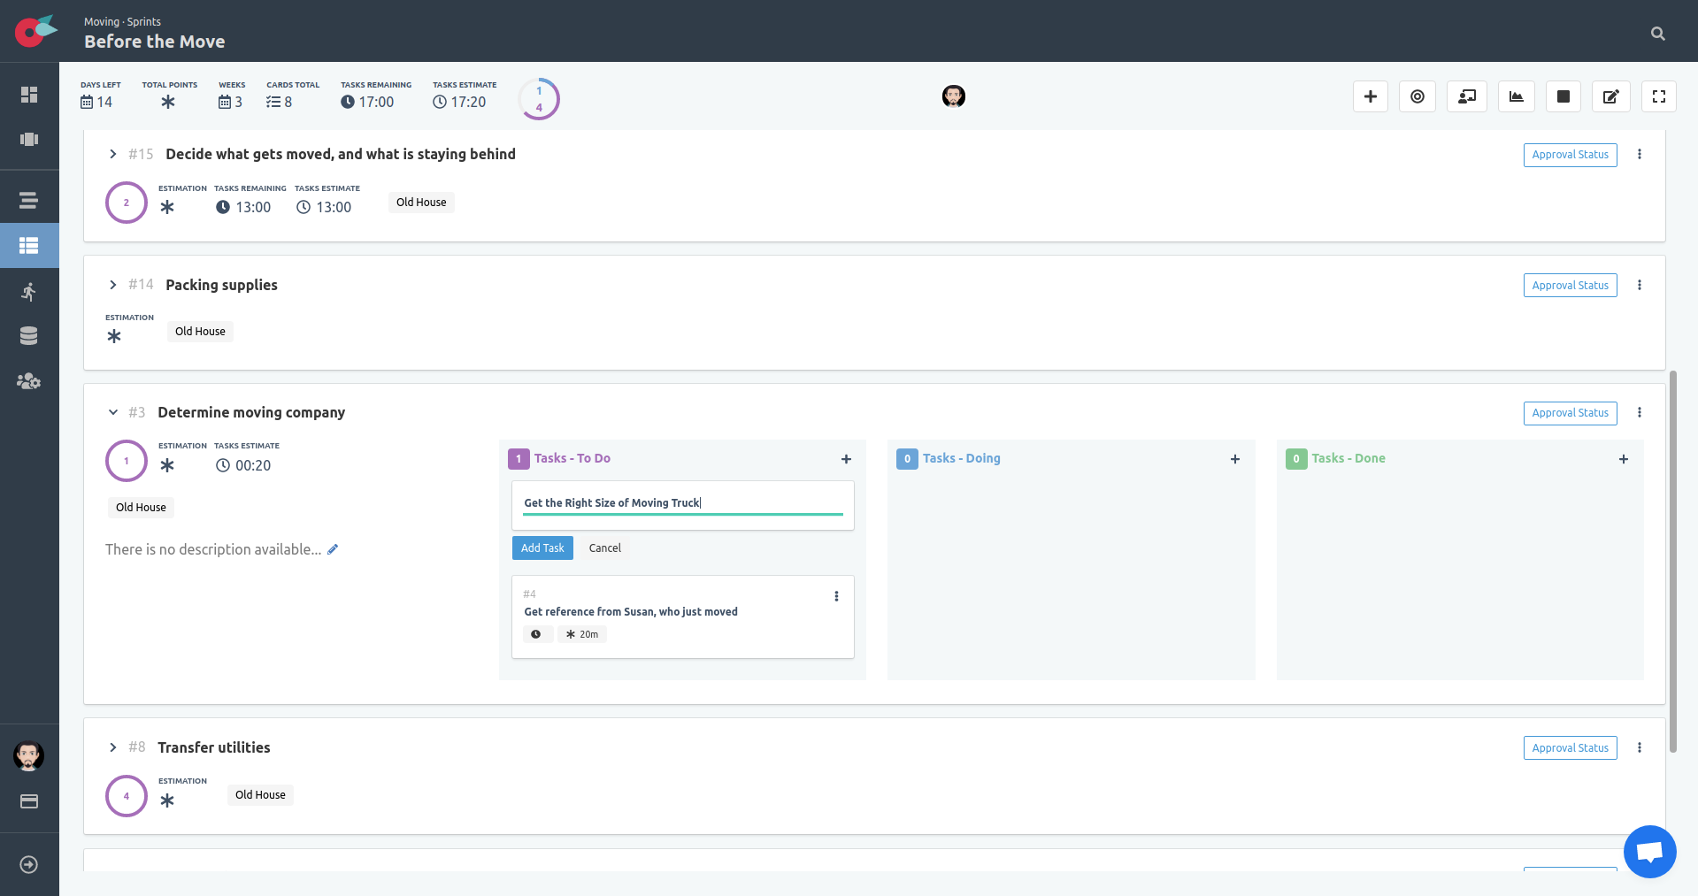
Task: Open the board columns icon in sidebar
Action: pos(29,139)
